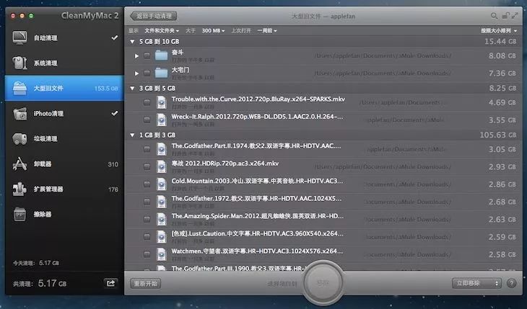Collapse the 1 GB 到 3 GB group
Image resolution: width=527 pixels, height=309 pixels.
click(x=132, y=135)
